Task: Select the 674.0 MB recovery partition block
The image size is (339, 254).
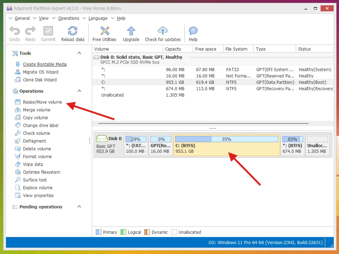Action: [292, 148]
